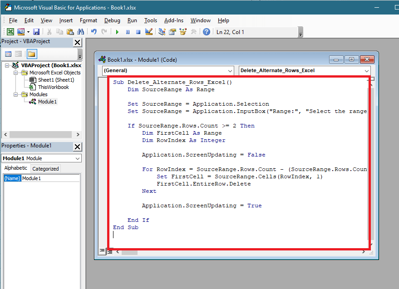This screenshot has height=289, width=399.
Task: Close the Project - VBAProject panel
Action: tap(77, 43)
